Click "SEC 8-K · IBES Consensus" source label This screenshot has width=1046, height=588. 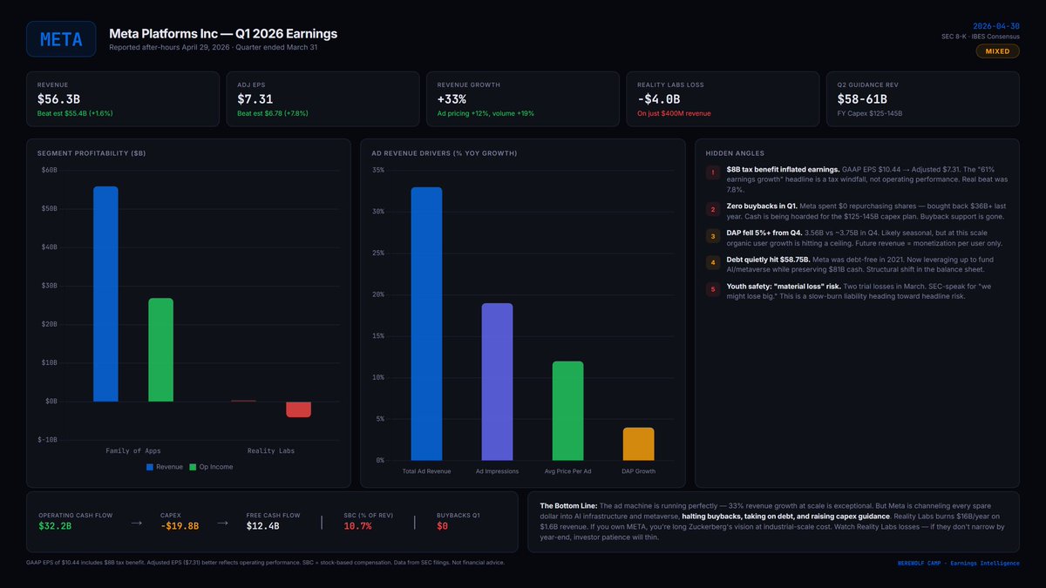[x=980, y=37]
